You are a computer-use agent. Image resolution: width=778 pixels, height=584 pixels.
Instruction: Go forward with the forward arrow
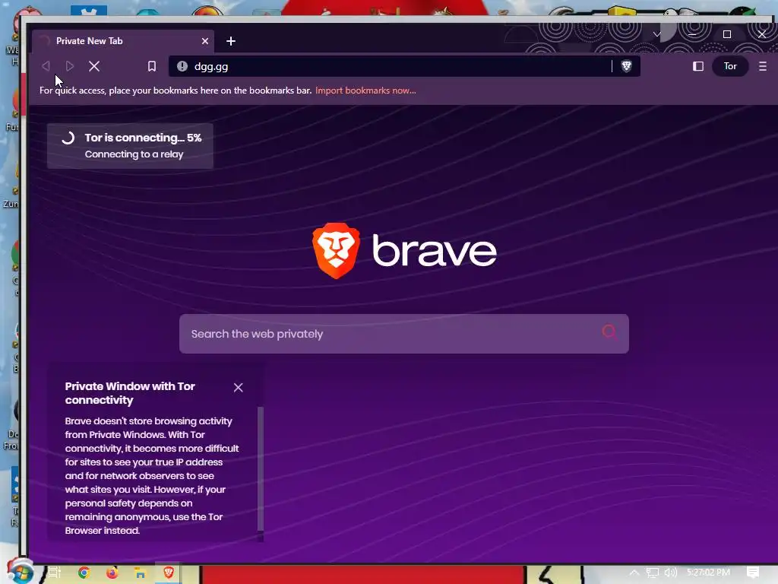point(69,66)
